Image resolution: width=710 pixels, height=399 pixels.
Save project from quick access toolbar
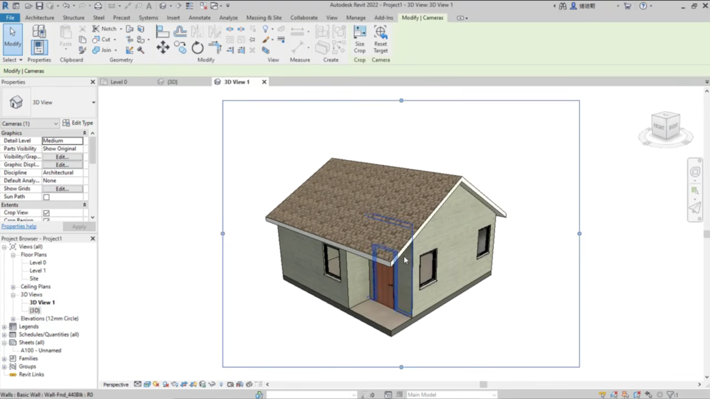[x=40, y=6]
